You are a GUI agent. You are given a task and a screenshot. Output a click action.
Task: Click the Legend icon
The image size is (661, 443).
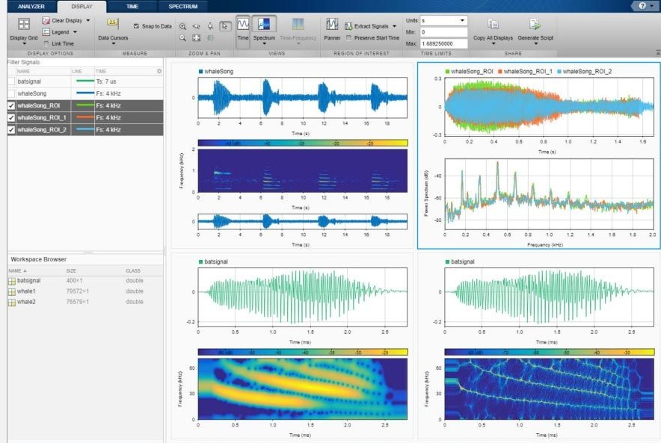click(x=46, y=32)
